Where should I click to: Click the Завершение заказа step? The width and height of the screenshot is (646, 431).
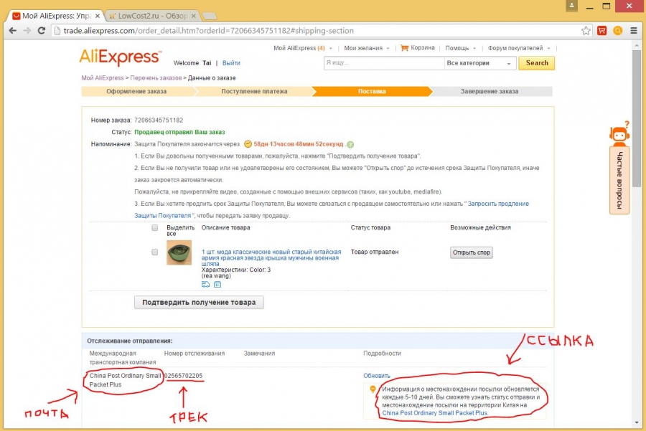(490, 91)
